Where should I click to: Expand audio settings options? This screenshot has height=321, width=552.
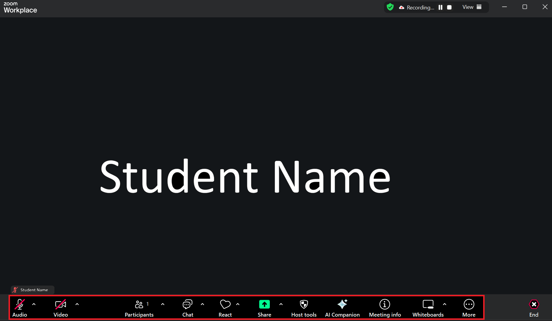tap(34, 304)
